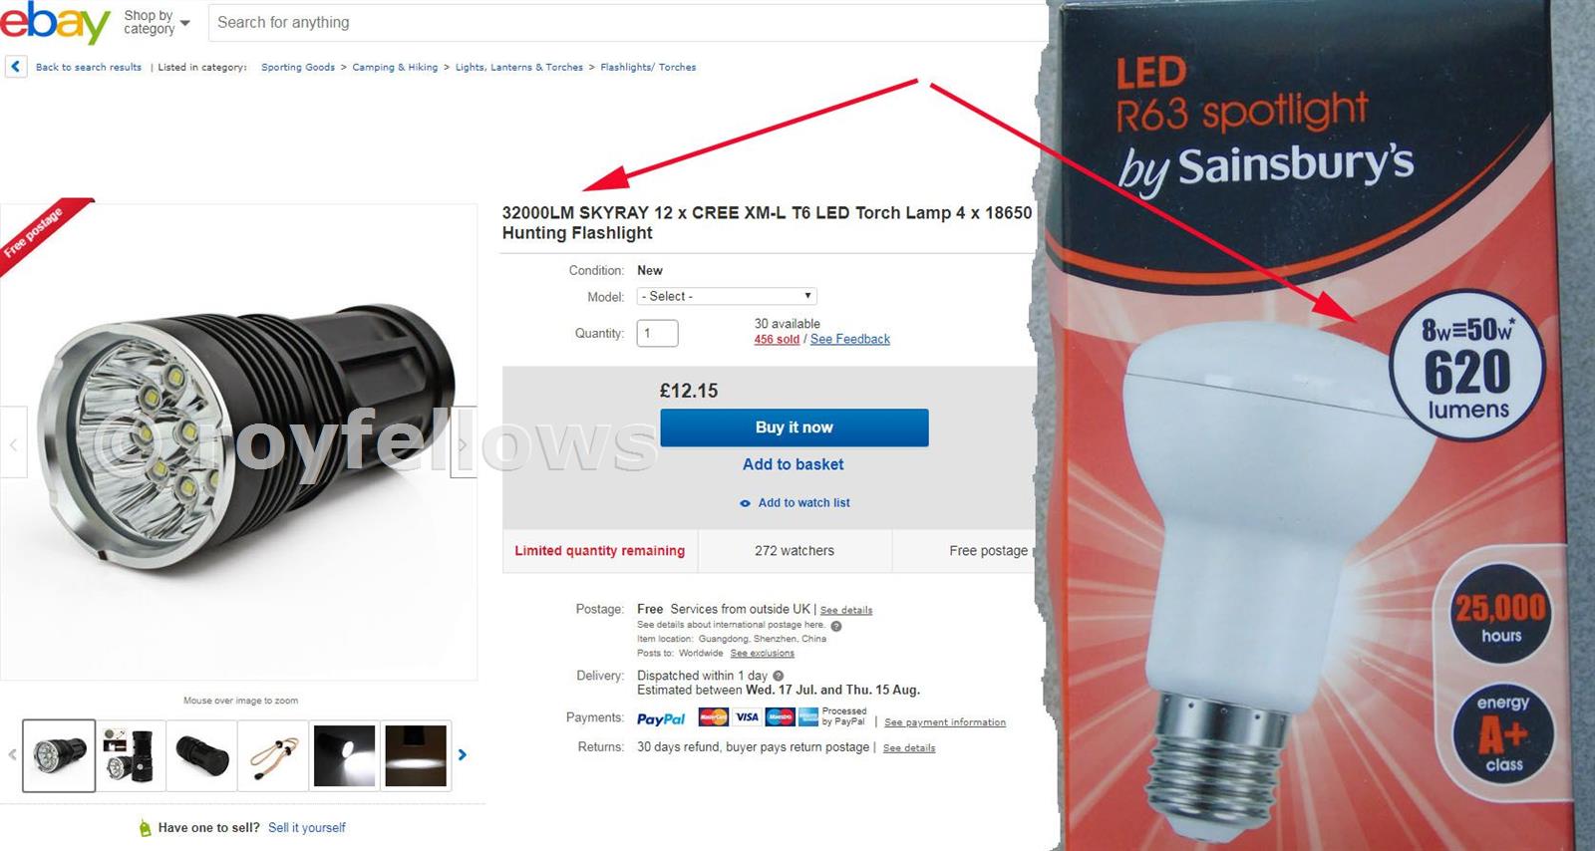Open the Shop by category dropdown
Image resolution: width=1595 pixels, height=851 pixels.
click(157, 22)
